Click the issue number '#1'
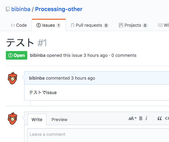 click(42, 43)
